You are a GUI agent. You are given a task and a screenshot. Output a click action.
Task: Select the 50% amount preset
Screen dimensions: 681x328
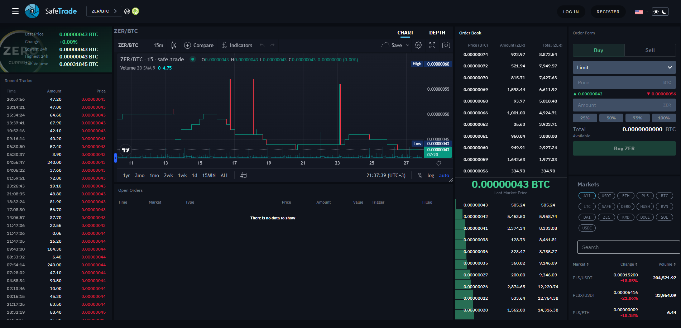(611, 118)
